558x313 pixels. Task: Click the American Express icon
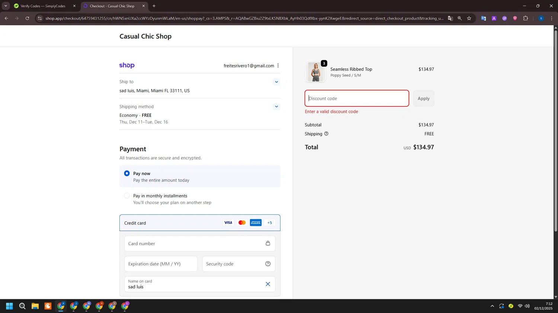pyautogui.click(x=256, y=223)
